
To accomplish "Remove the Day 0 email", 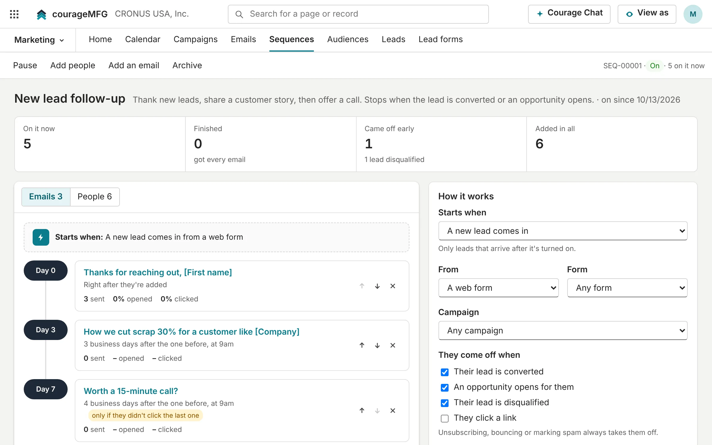I will coord(393,286).
